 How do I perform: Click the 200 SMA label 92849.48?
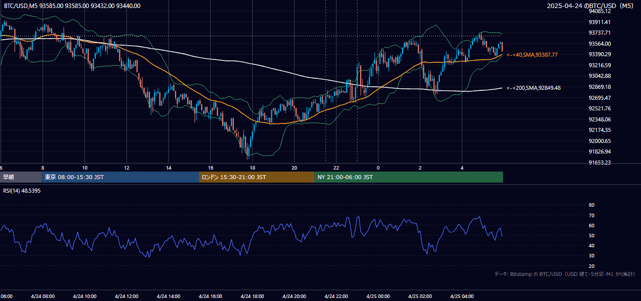[x=534, y=88]
